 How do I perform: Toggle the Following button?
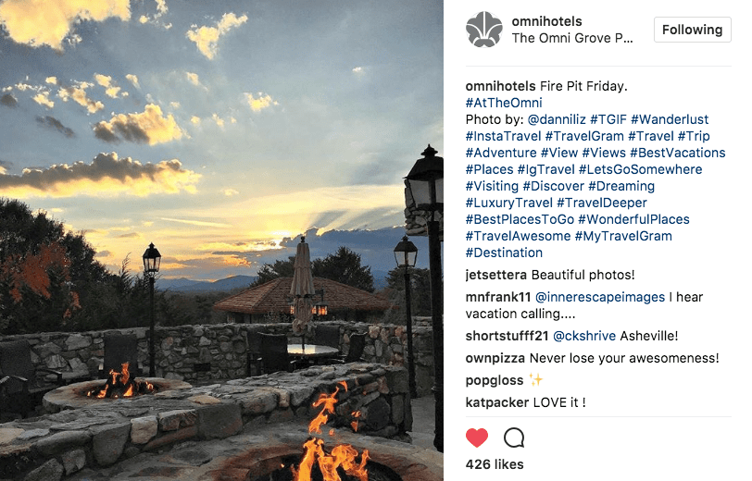(x=692, y=30)
